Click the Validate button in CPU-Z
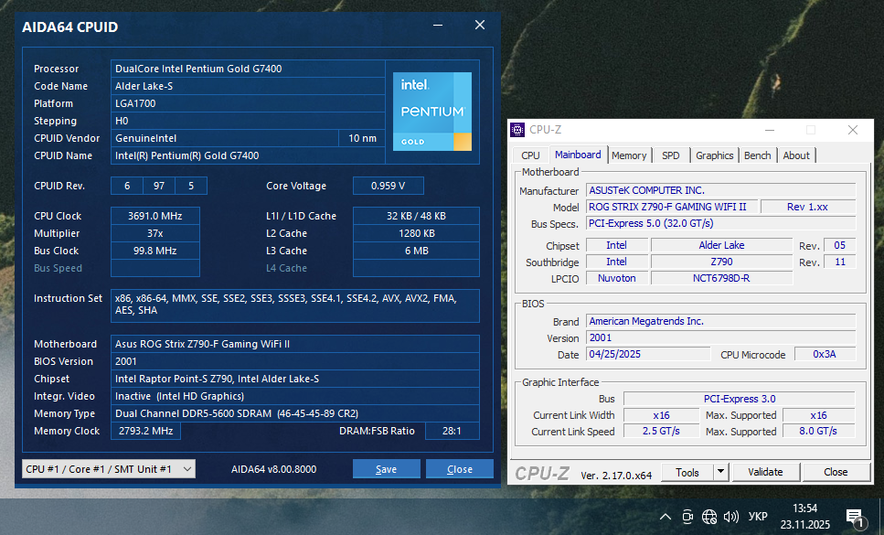This screenshot has width=884, height=535. (x=765, y=472)
